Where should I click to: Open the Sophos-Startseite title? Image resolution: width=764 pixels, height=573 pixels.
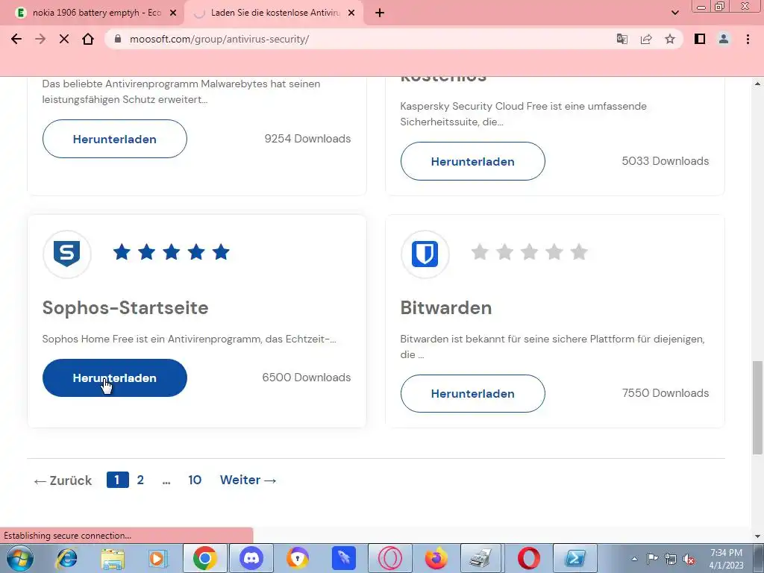[x=125, y=308]
